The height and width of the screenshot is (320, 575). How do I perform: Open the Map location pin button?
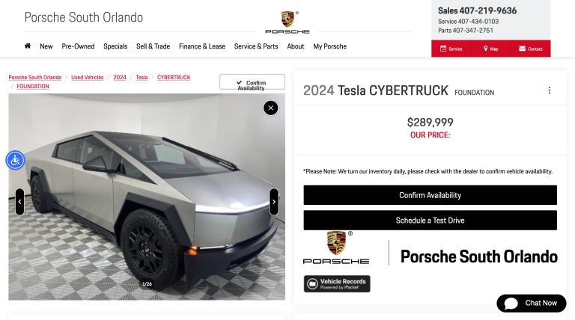click(490, 49)
